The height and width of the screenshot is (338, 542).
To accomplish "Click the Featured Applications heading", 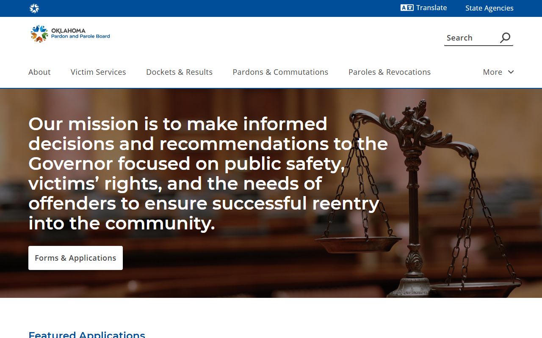I will pyautogui.click(x=87, y=334).
